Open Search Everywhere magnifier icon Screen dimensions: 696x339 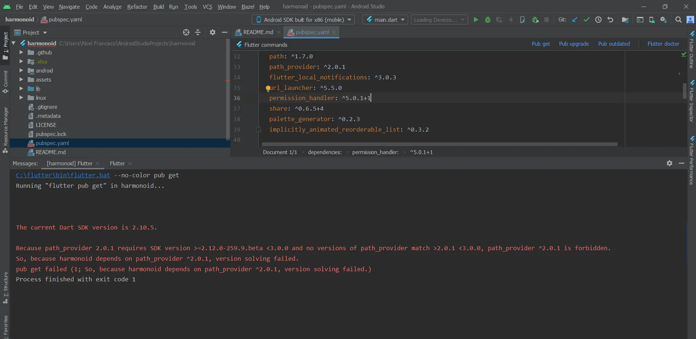tap(678, 20)
